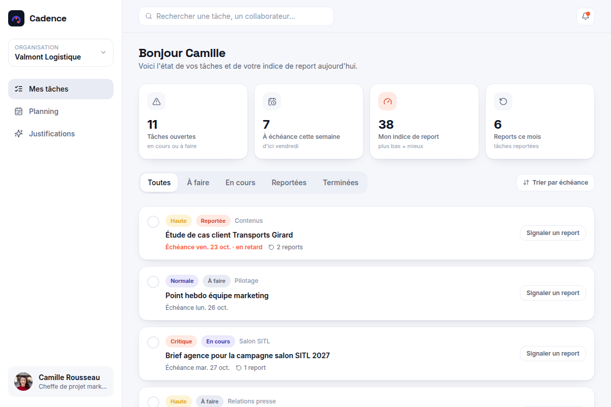Focus the Rechercher une tâche search field
611x407 pixels.
coord(236,16)
